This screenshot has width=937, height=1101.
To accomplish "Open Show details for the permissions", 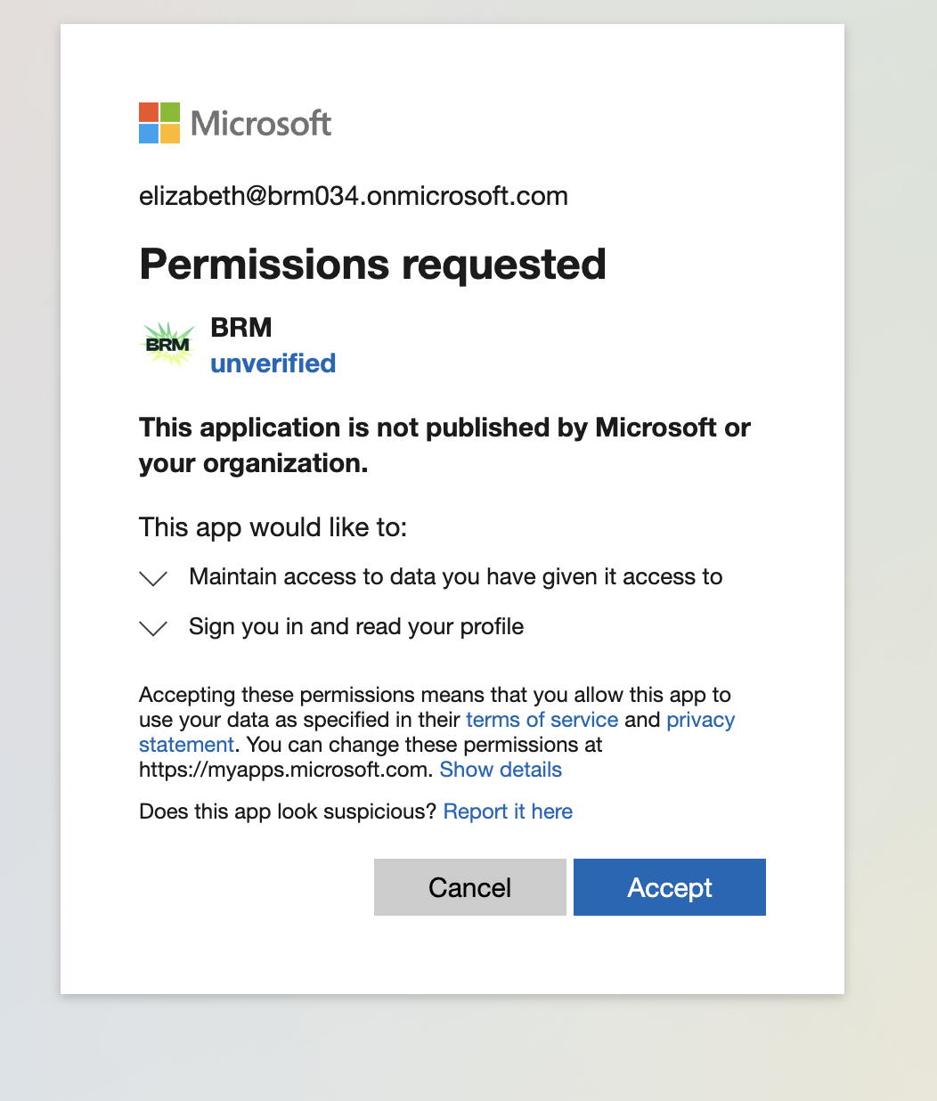I will [501, 770].
